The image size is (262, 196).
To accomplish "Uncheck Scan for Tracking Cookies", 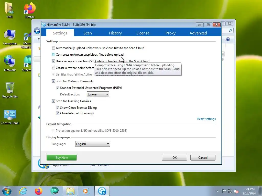I will [x=53, y=101].
